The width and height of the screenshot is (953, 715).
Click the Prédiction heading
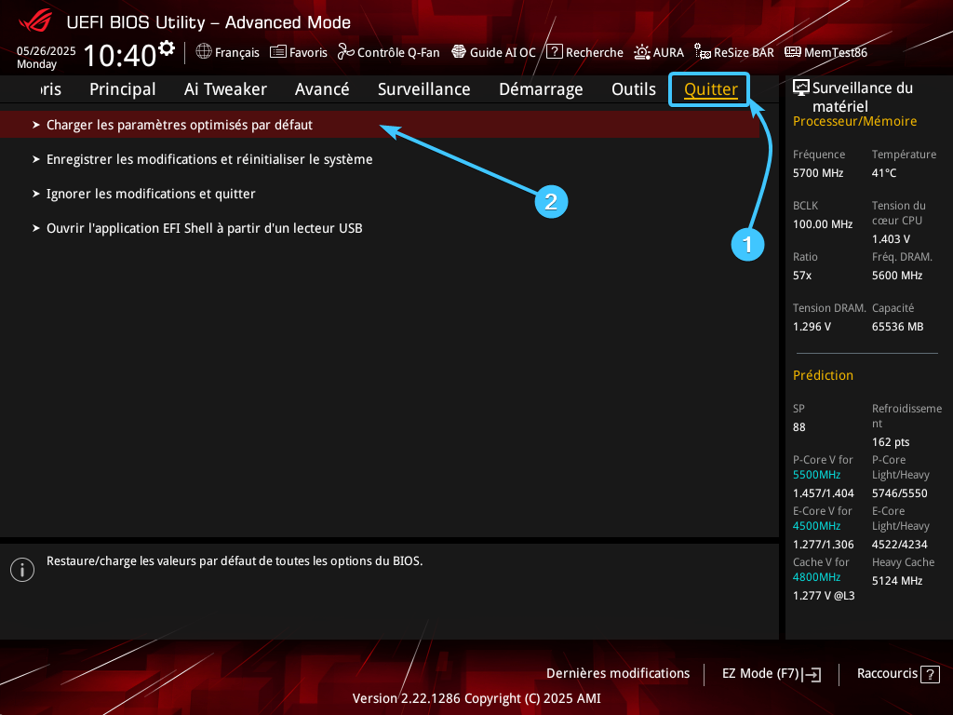[x=823, y=376]
